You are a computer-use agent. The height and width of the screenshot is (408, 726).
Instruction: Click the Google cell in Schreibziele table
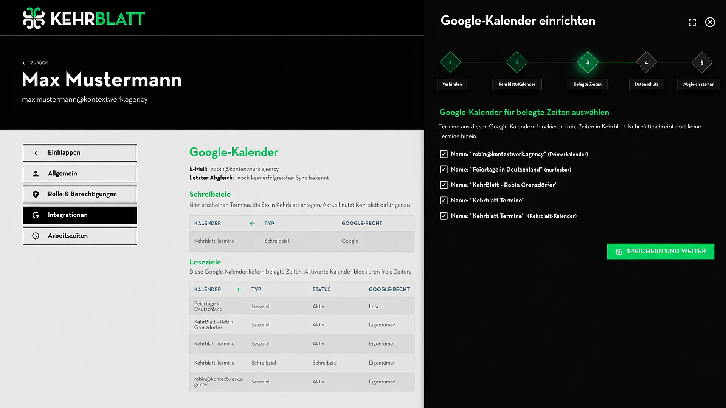pyautogui.click(x=350, y=241)
